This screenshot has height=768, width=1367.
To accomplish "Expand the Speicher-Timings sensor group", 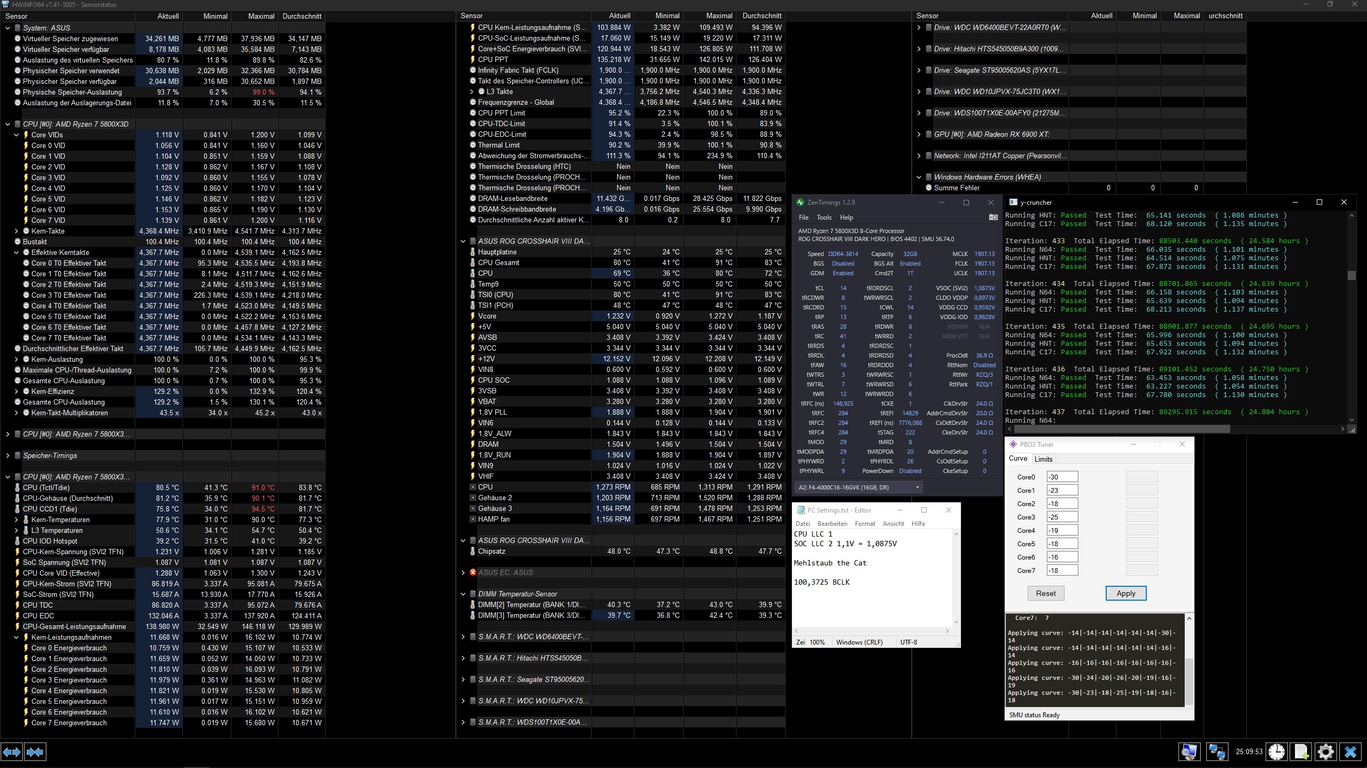I will [8, 455].
